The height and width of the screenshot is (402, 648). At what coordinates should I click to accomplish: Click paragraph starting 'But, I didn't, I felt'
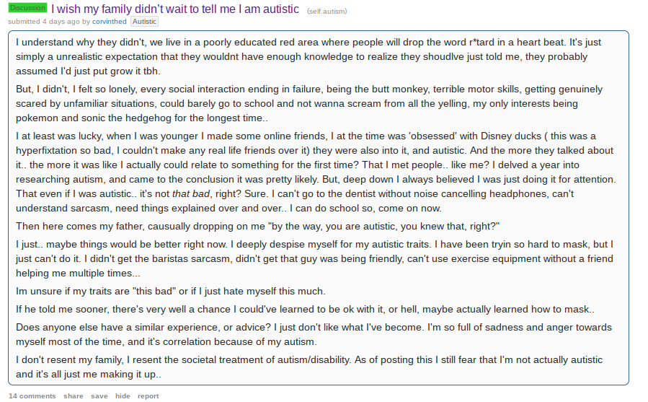pos(309,103)
